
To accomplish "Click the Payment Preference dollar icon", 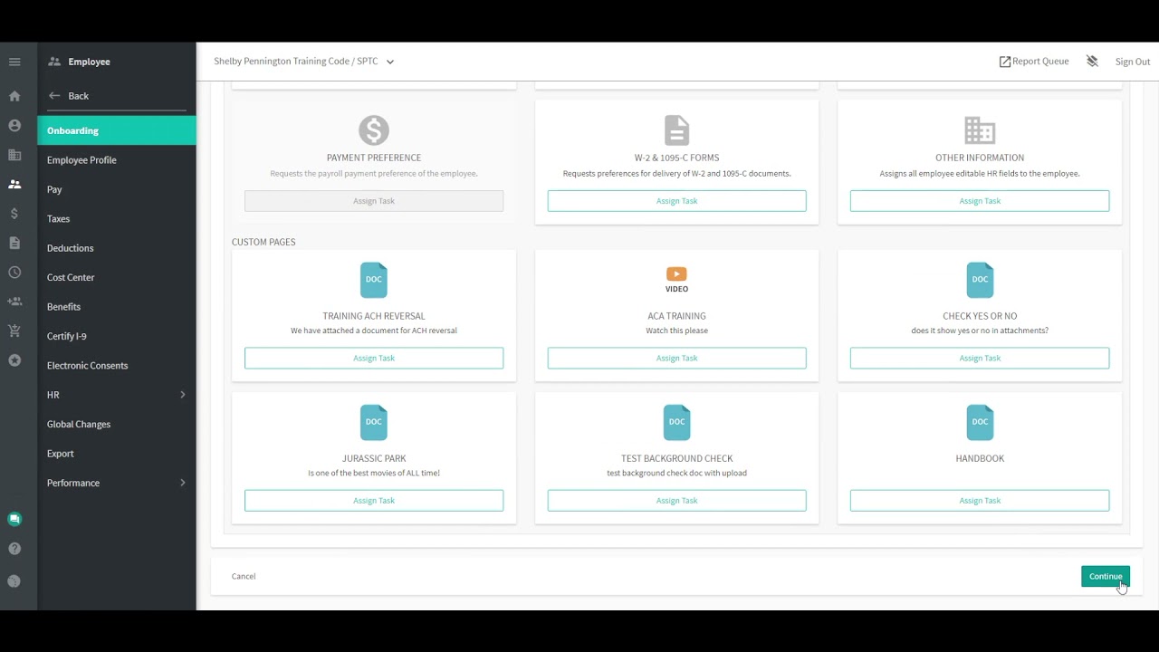I will point(374,130).
